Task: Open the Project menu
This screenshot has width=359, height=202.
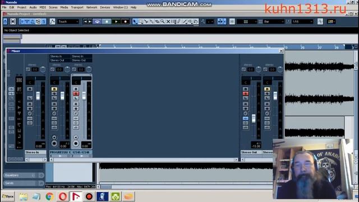Action: pos(22,7)
